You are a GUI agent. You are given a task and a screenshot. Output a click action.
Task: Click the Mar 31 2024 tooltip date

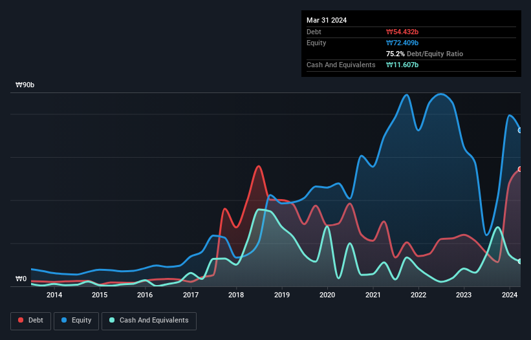click(x=327, y=20)
